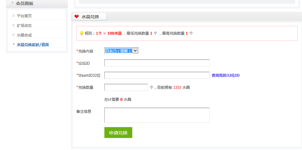The image size is (302, 150).
Task: Go to 矿场动态 in member panel
Action: pyautogui.click(x=24, y=26)
